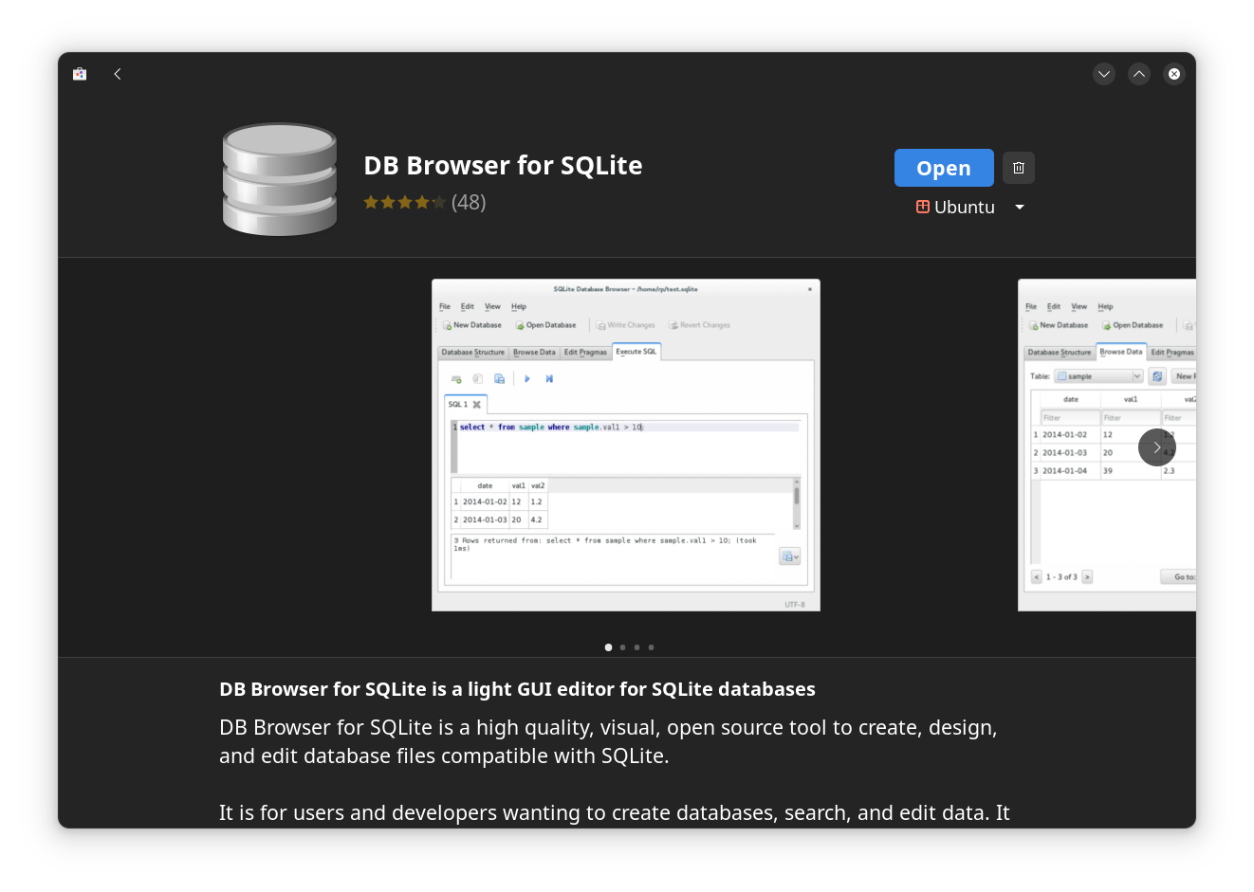The height and width of the screenshot is (892, 1254).
Task: Show next screenshot with the carousel arrow
Action: pyautogui.click(x=1157, y=447)
